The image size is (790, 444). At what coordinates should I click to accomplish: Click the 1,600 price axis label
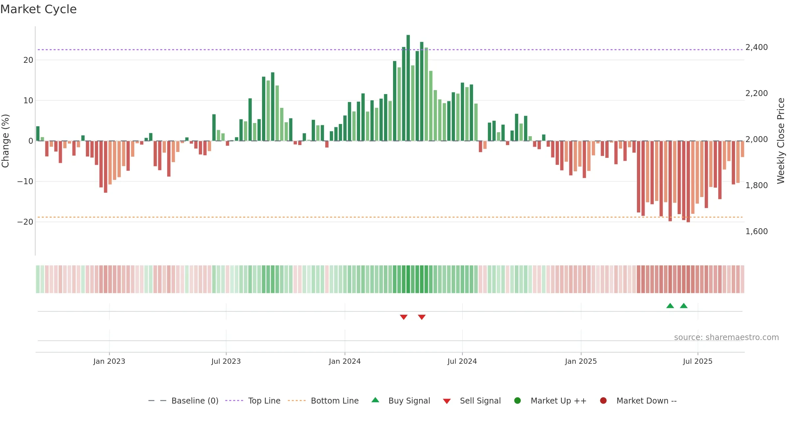point(757,232)
